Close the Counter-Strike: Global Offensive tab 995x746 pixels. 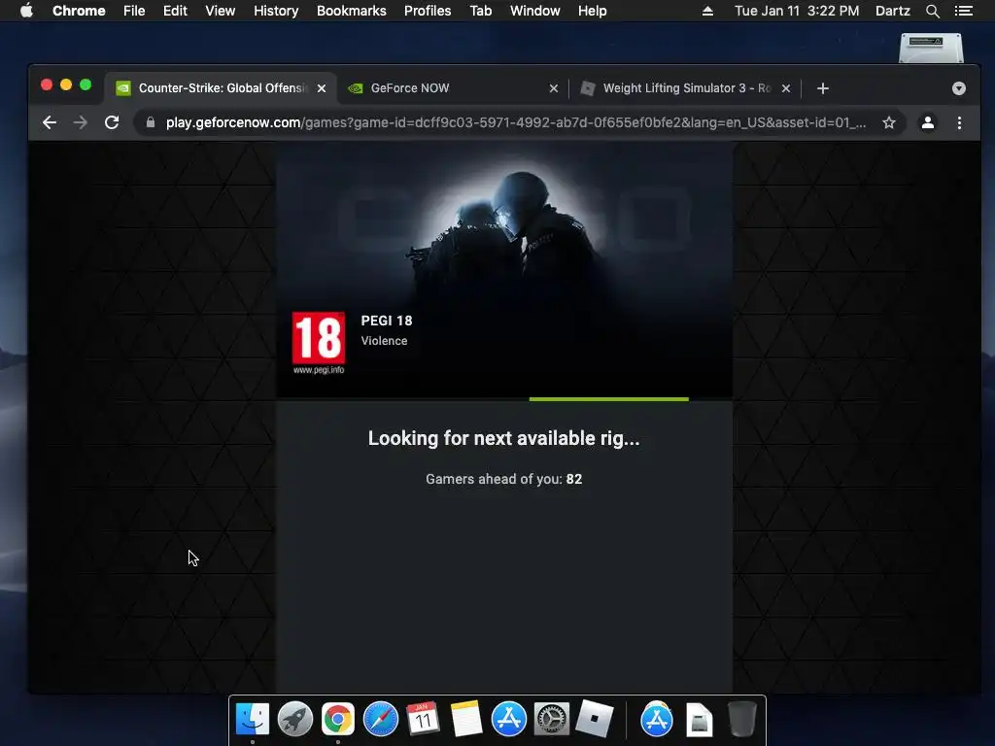[322, 88]
